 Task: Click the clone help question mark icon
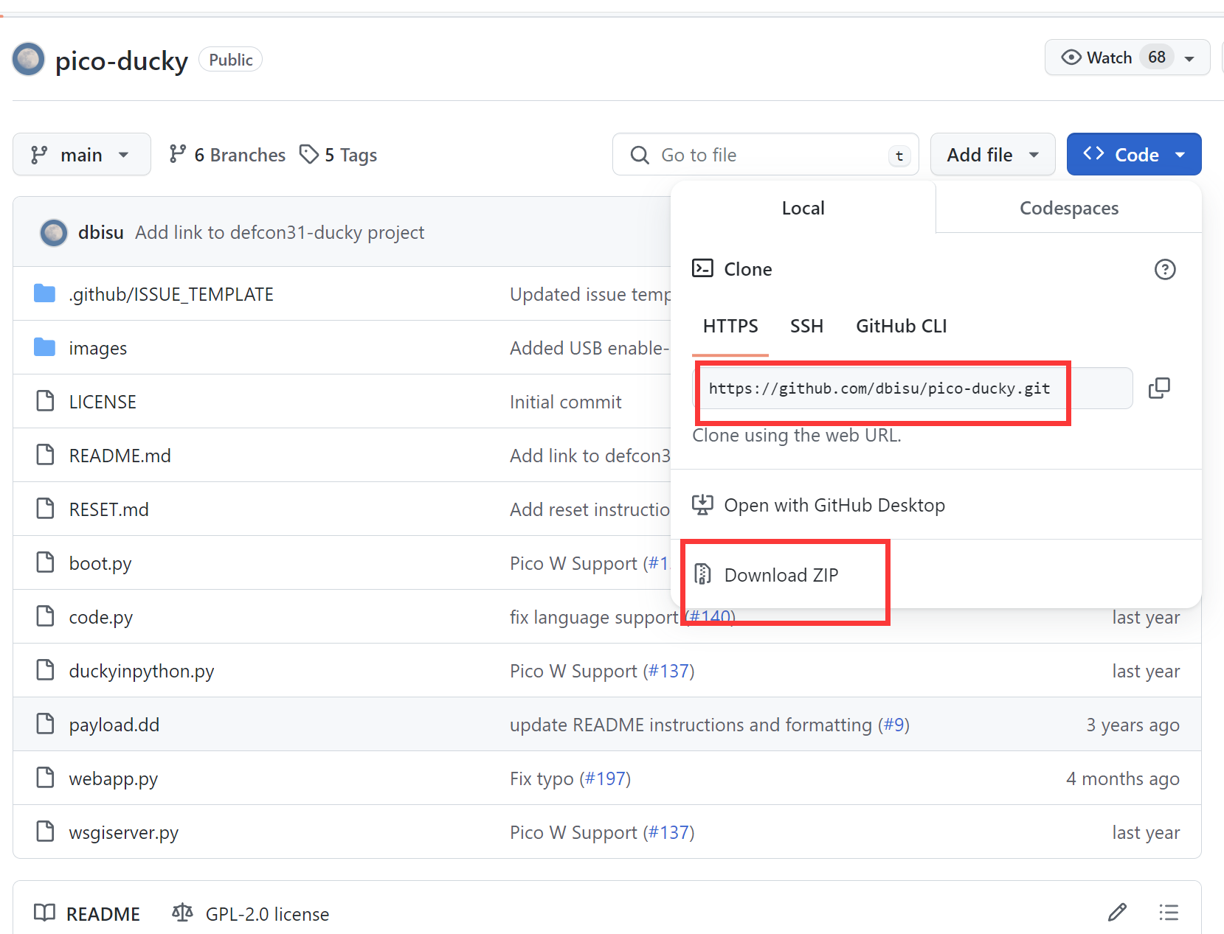coord(1165,269)
